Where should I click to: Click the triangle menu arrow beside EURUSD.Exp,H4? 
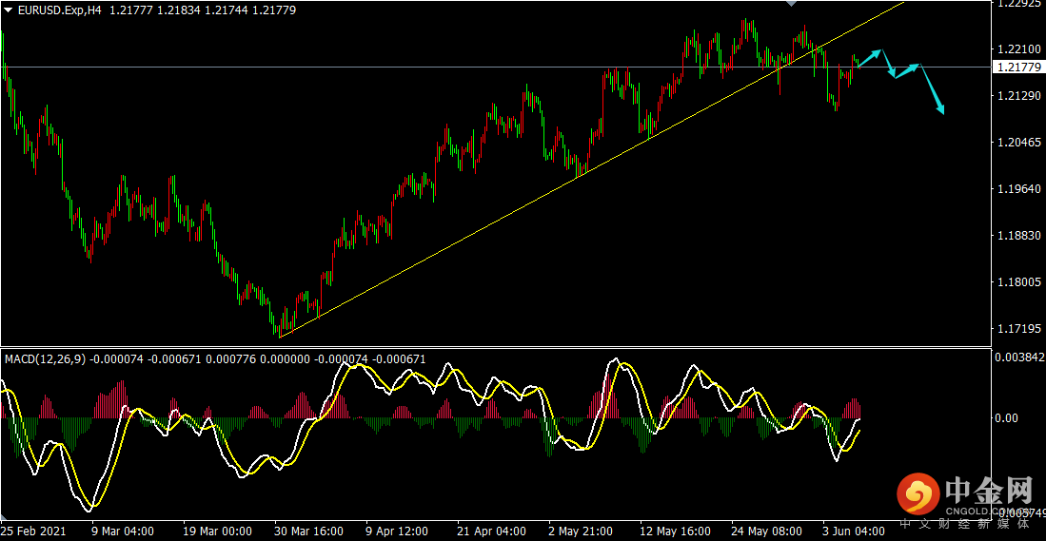click(x=9, y=10)
